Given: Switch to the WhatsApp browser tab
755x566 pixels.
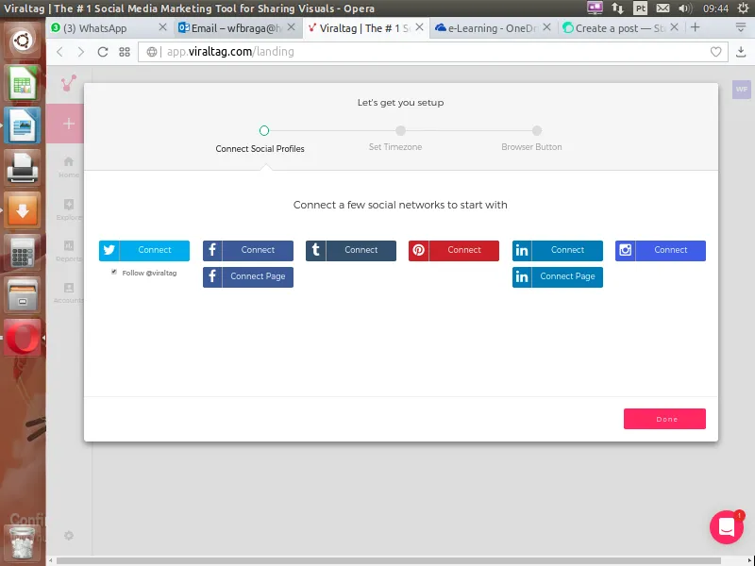Looking at the screenshot, I should (x=103, y=28).
